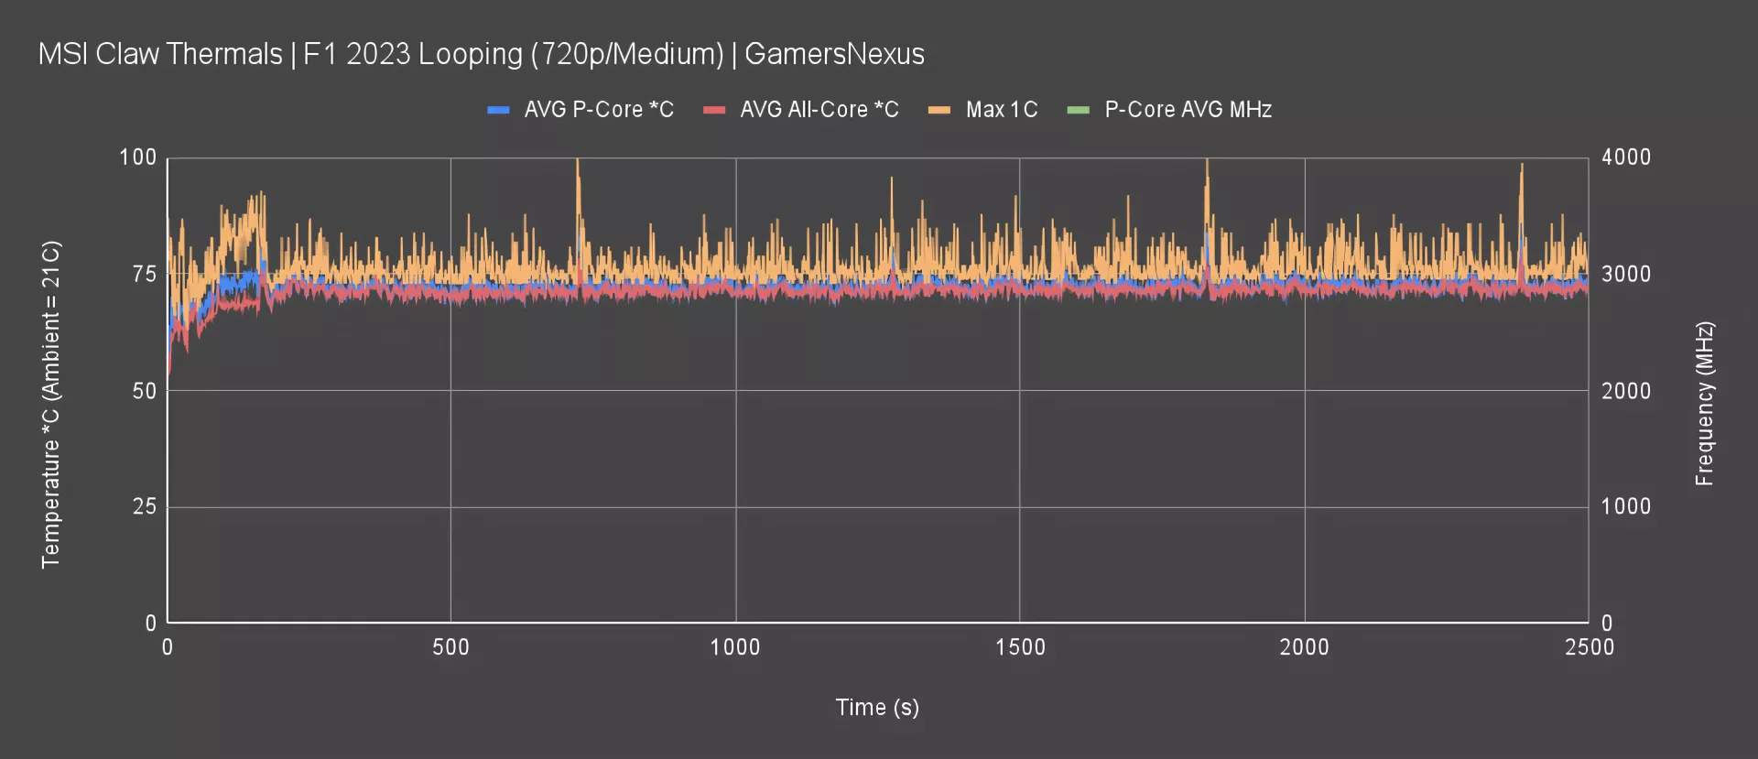Click the 75 label on the temperature axis
The image size is (1758, 759).
tap(145, 274)
